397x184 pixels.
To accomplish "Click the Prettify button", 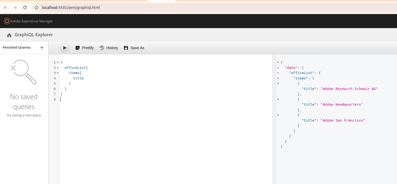I will 84,48.
